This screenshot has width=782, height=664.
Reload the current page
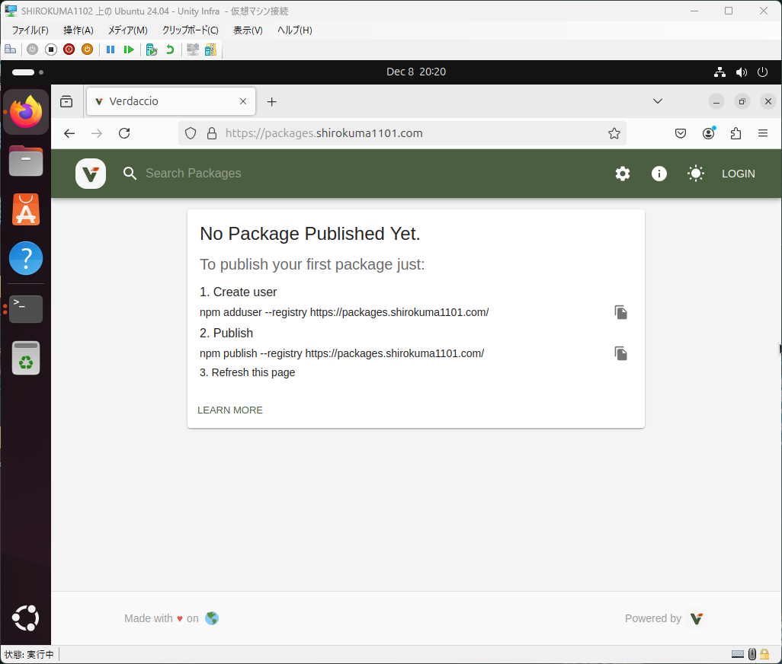coord(124,133)
